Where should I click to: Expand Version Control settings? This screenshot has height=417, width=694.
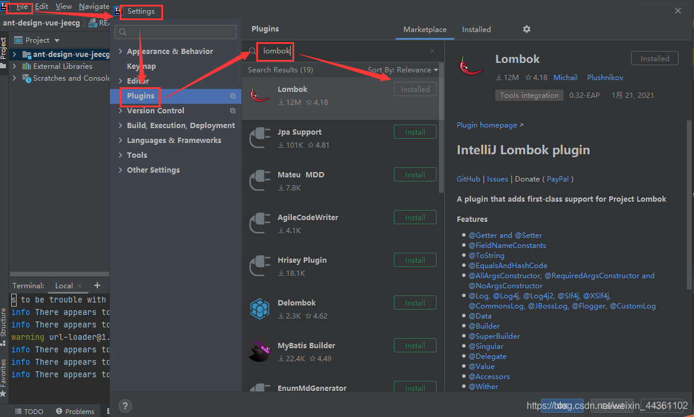pos(120,111)
